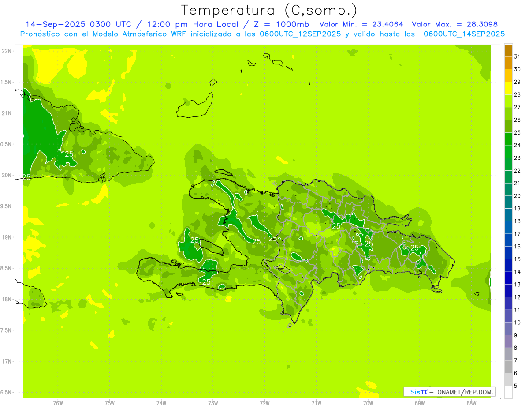The image size is (529, 409).
Task: Click the '22N' latitude axis label
Action: click(7, 51)
